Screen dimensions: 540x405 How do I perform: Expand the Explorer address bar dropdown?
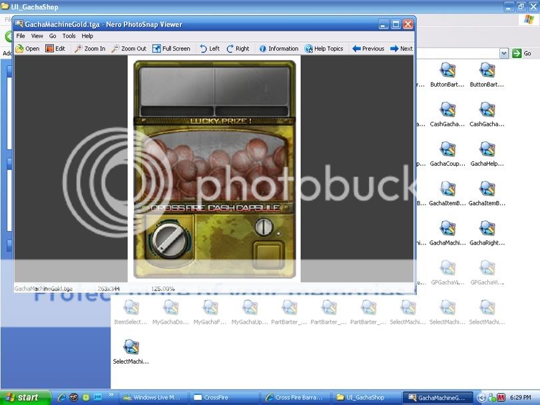tap(504, 53)
